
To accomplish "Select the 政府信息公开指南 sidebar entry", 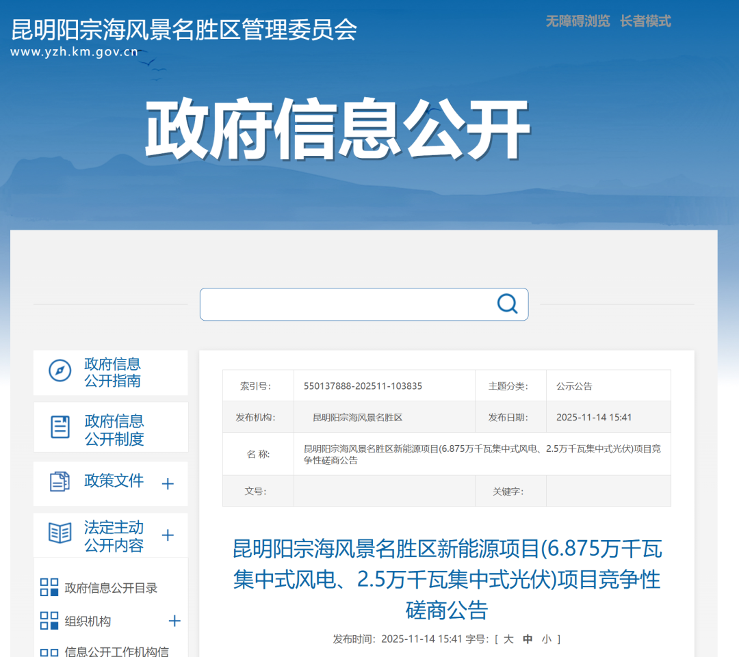I will (x=112, y=371).
